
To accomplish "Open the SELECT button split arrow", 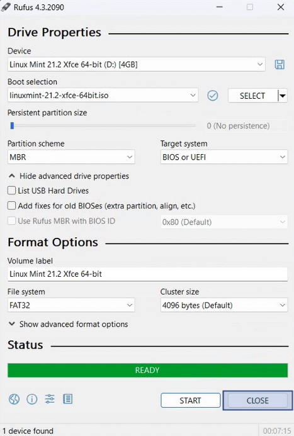I will tap(283, 96).
